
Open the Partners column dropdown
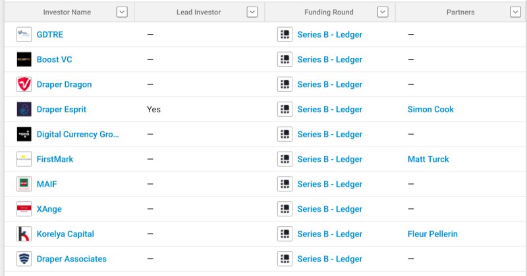pyautogui.click(x=515, y=12)
